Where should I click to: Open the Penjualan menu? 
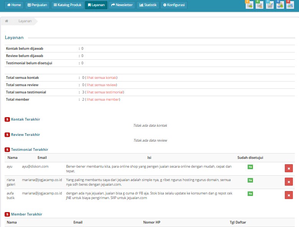[37, 5]
